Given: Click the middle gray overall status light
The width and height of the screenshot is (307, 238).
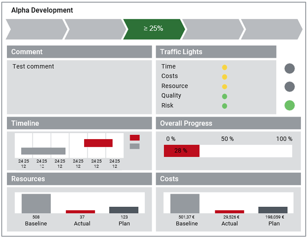Looking at the screenshot, I should 289,87.
